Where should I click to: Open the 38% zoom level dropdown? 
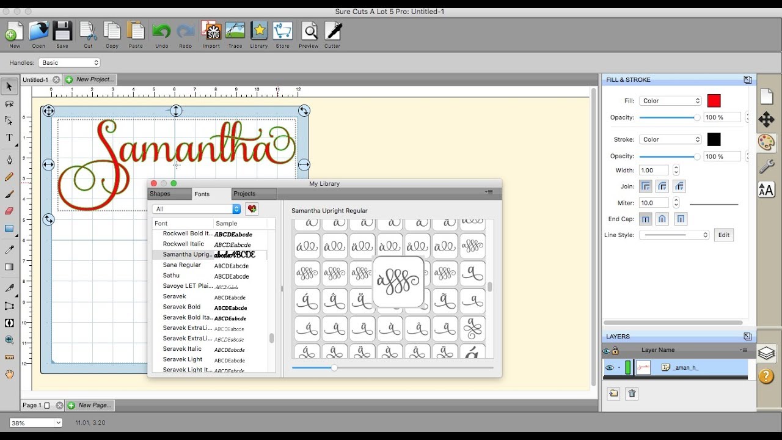pyautogui.click(x=36, y=422)
